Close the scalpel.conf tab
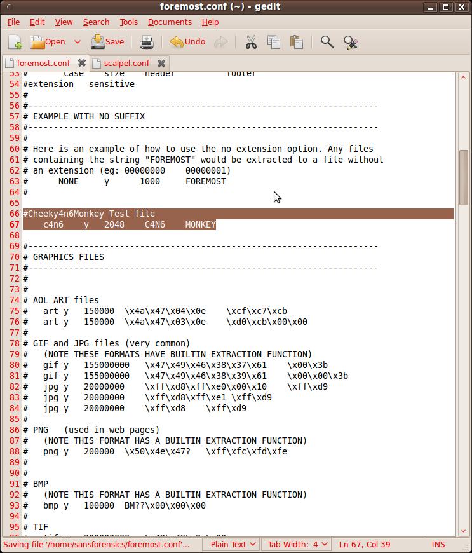Viewport: 472px width, 553px height. (x=161, y=63)
